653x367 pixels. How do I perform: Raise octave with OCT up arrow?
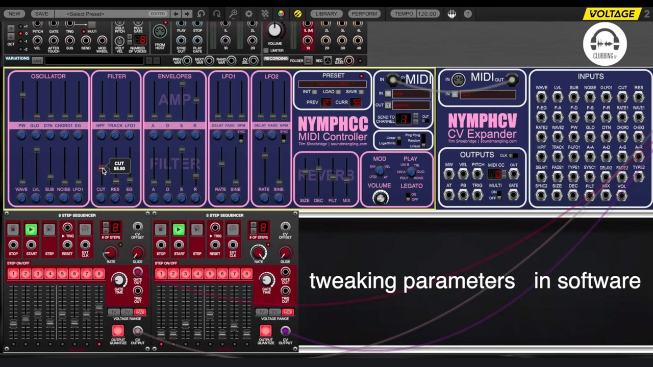tap(11, 28)
